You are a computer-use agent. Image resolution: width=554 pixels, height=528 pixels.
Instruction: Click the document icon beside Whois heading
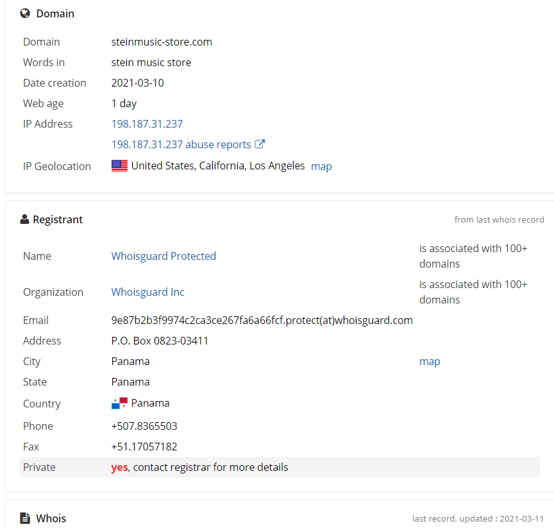[x=25, y=518]
